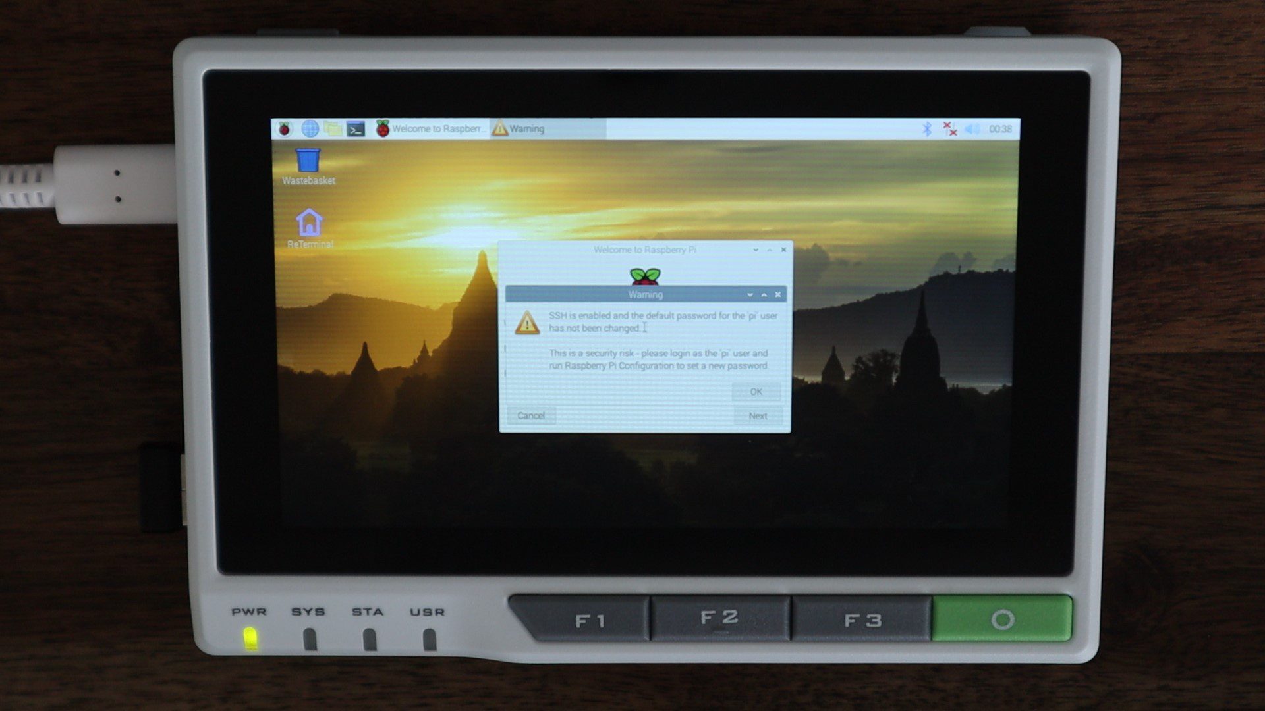Open the Raspberry Pi main menu
The height and width of the screenshot is (711, 1265).
click(285, 129)
